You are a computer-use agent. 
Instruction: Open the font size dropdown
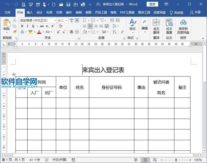66,20
